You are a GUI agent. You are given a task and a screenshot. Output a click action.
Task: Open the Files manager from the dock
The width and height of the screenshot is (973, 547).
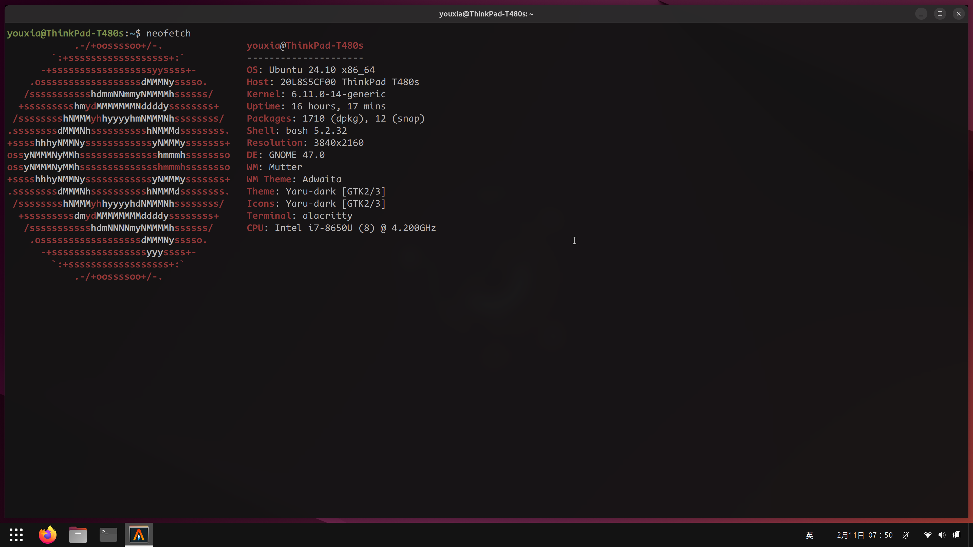78,535
